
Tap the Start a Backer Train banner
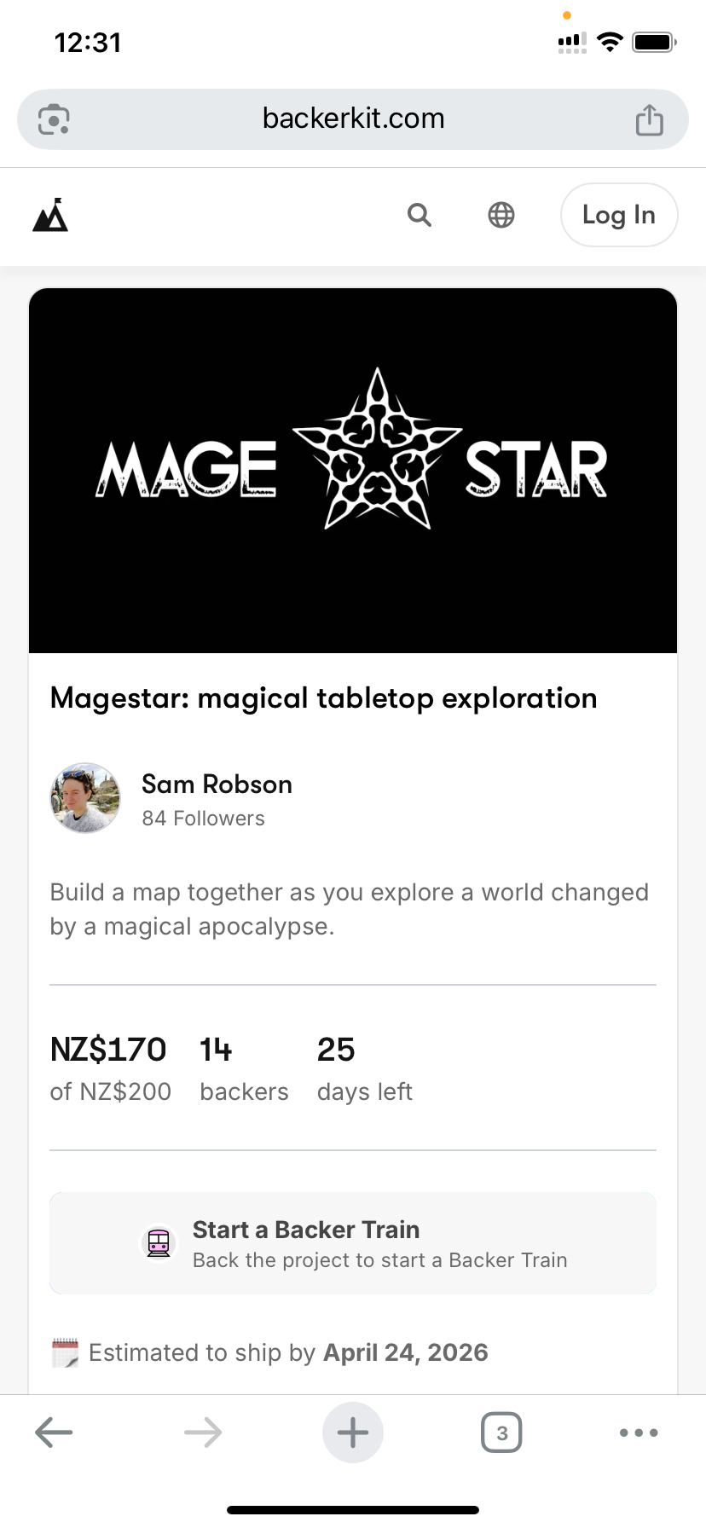point(353,1243)
